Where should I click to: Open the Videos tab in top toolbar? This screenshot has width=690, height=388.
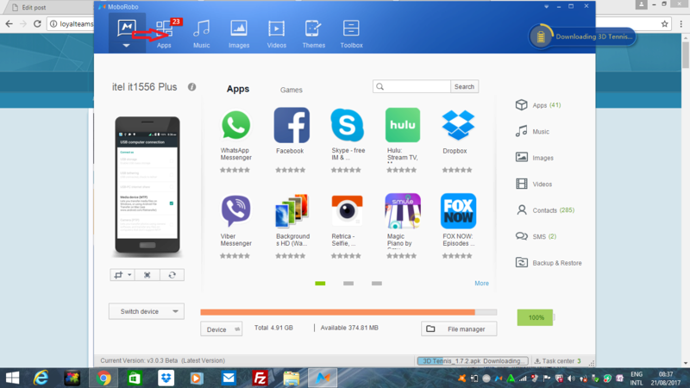276,34
